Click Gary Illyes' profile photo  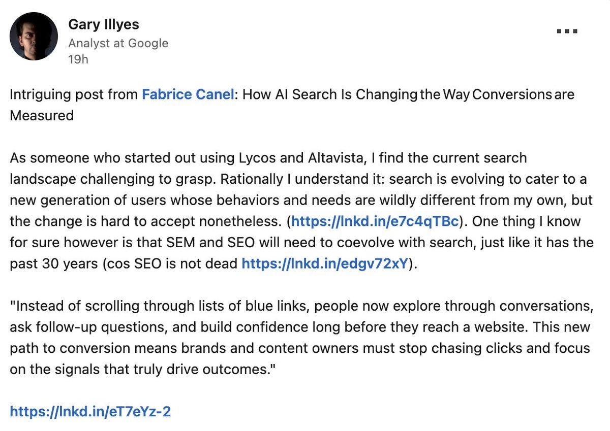pos(34,36)
